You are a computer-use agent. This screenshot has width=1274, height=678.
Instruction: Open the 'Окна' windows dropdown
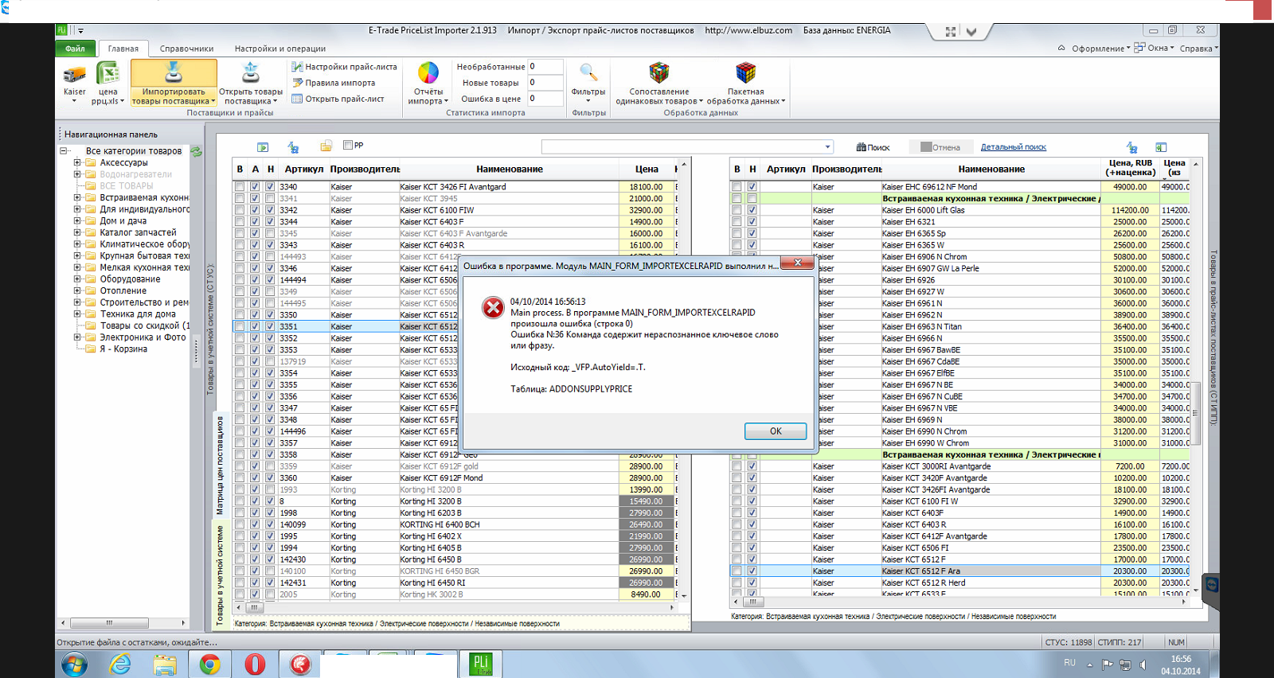coord(1154,48)
